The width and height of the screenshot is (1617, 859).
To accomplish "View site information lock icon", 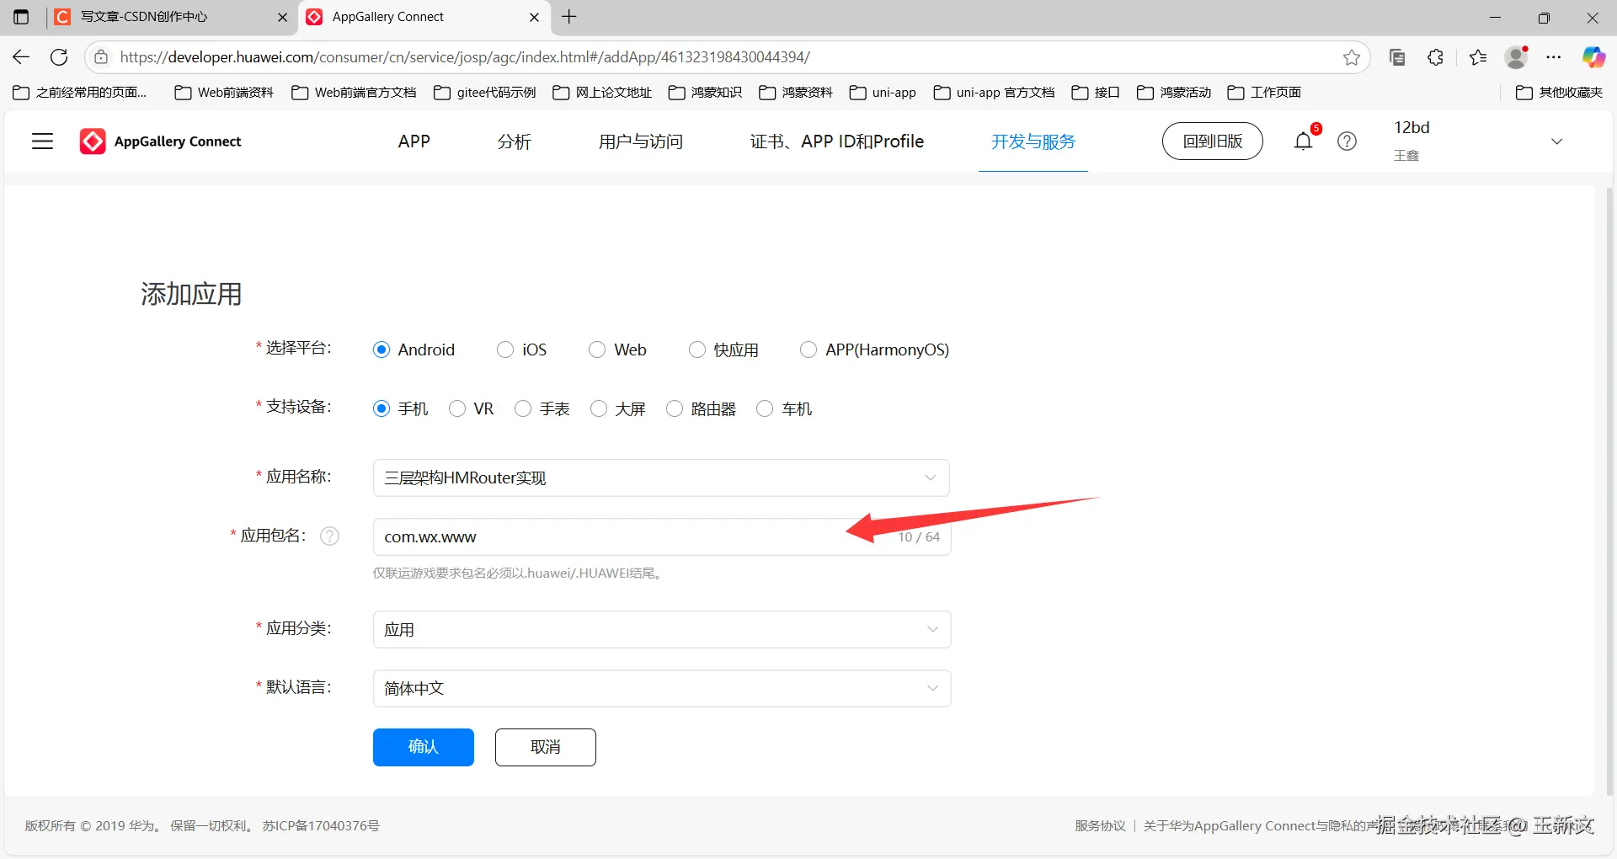I will pos(101,57).
